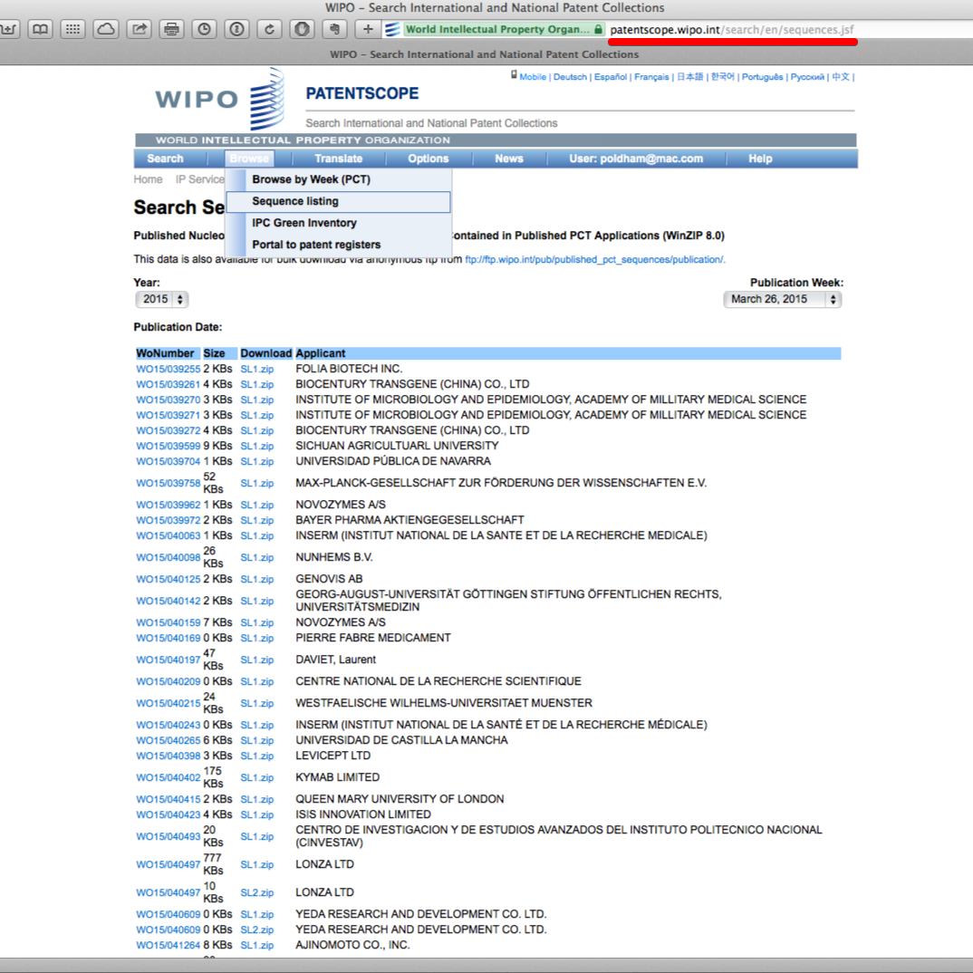
Task: Download SL1.zip for AJINOMOTO CO., INC.
Action: click(257, 946)
